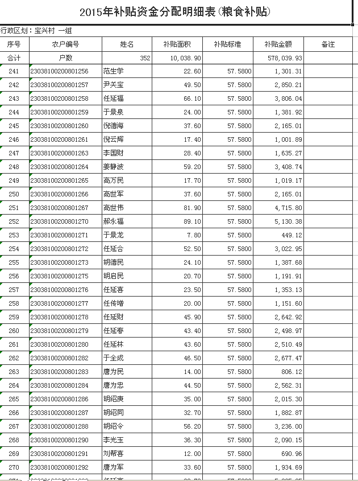Select area value 89.10
This screenshot has width=358, height=481.
pyautogui.click(x=177, y=221)
